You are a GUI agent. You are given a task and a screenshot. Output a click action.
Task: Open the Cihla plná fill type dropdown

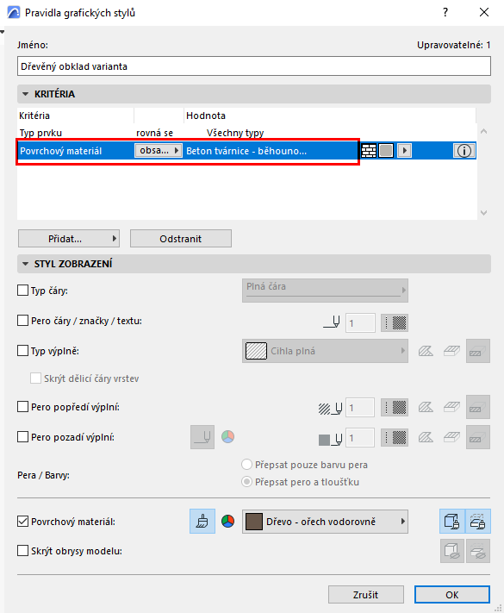325,351
